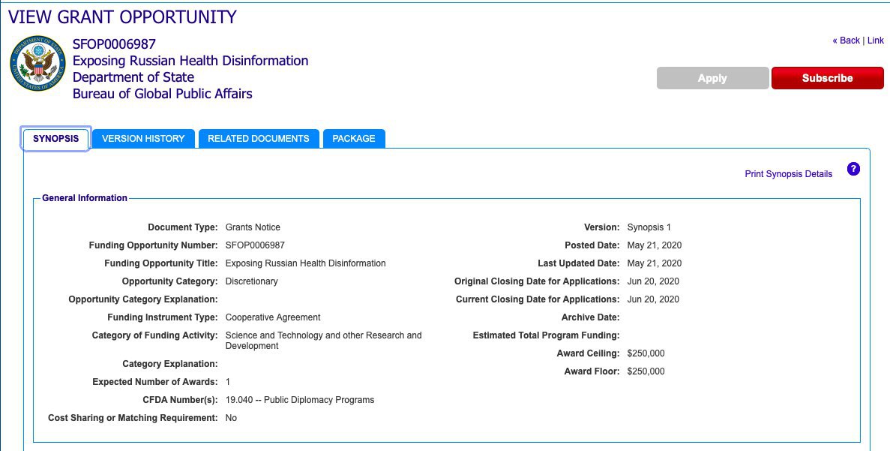Screen dimensions: 890x451
Task: Switch to the VERSION HISTORY tab
Action: [143, 139]
